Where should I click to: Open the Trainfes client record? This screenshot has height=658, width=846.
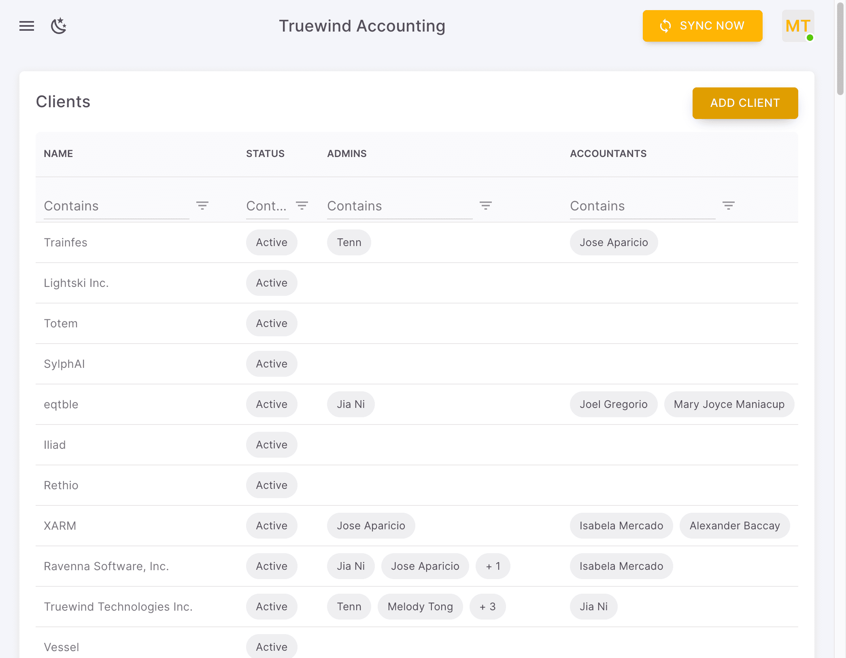[x=66, y=242]
